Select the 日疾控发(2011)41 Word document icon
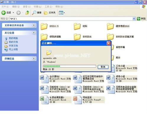The image size is (147, 116). (77, 89)
